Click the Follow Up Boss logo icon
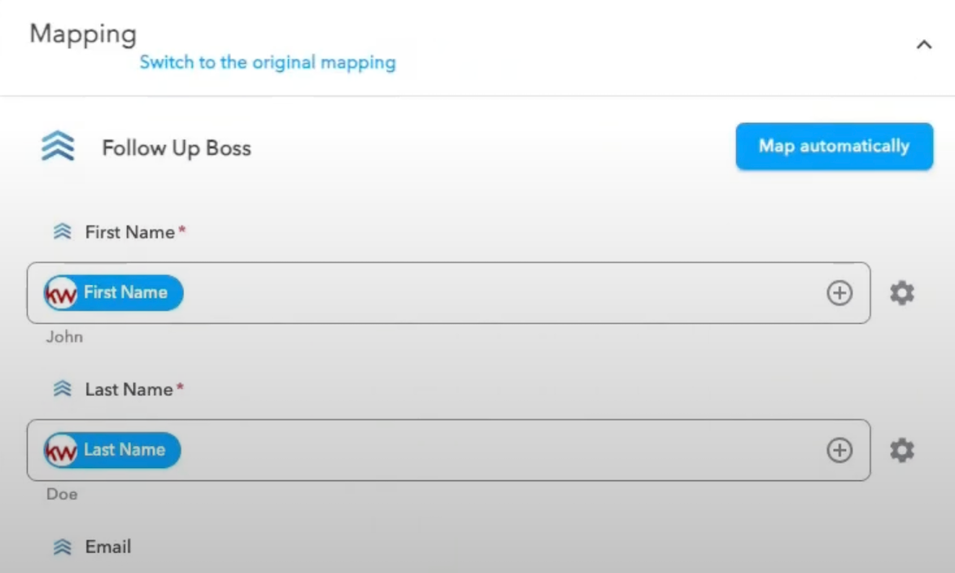 [58, 147]
